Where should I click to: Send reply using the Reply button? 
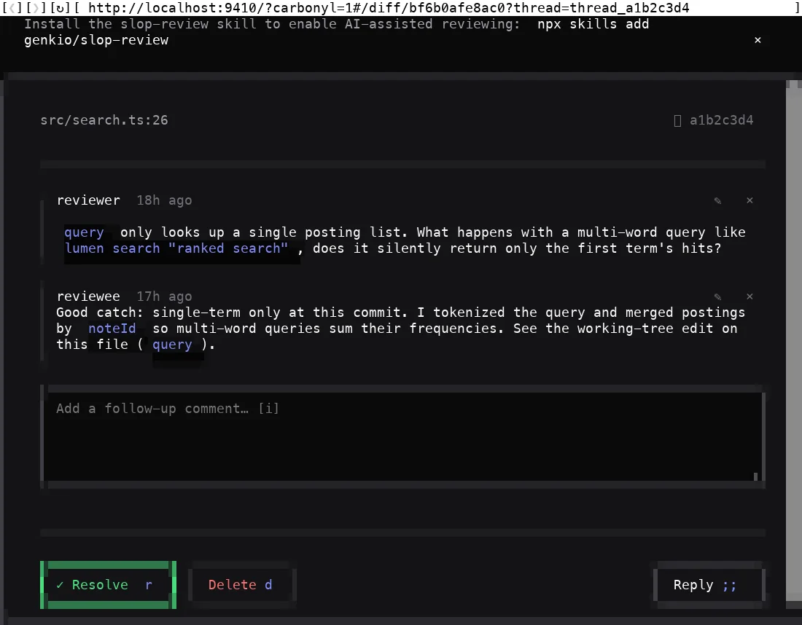click(709, 585)
